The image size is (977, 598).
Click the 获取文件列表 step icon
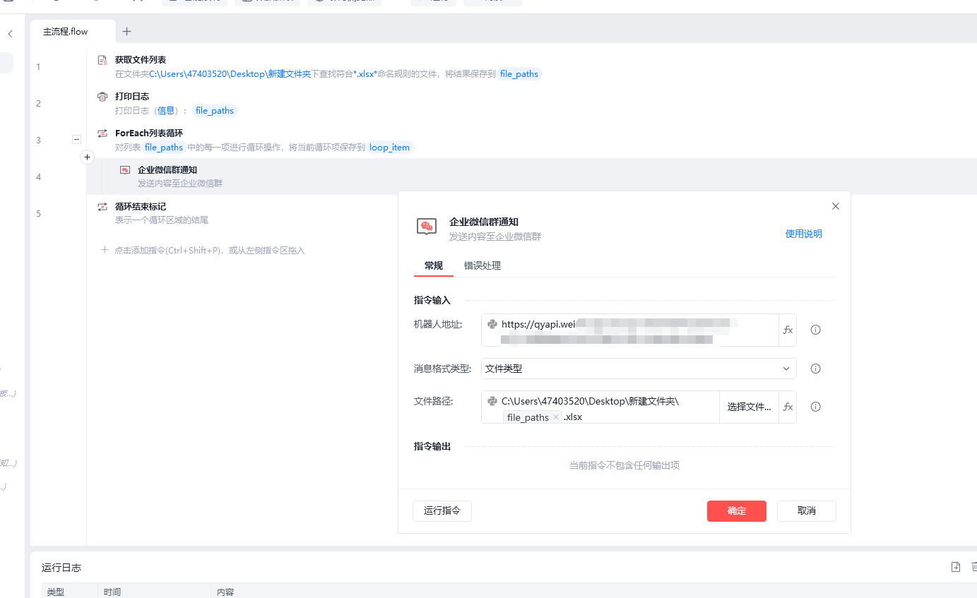coord(102,60)
